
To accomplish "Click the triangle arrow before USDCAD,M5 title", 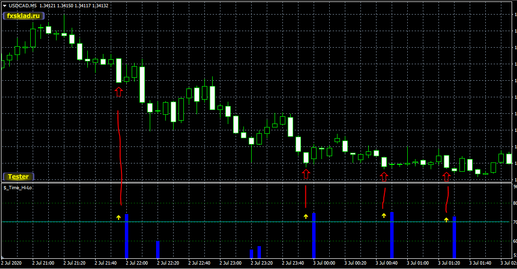I will coord(4,5).
